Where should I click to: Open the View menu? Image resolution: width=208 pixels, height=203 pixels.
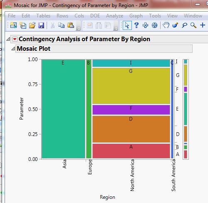coord(172,16)
